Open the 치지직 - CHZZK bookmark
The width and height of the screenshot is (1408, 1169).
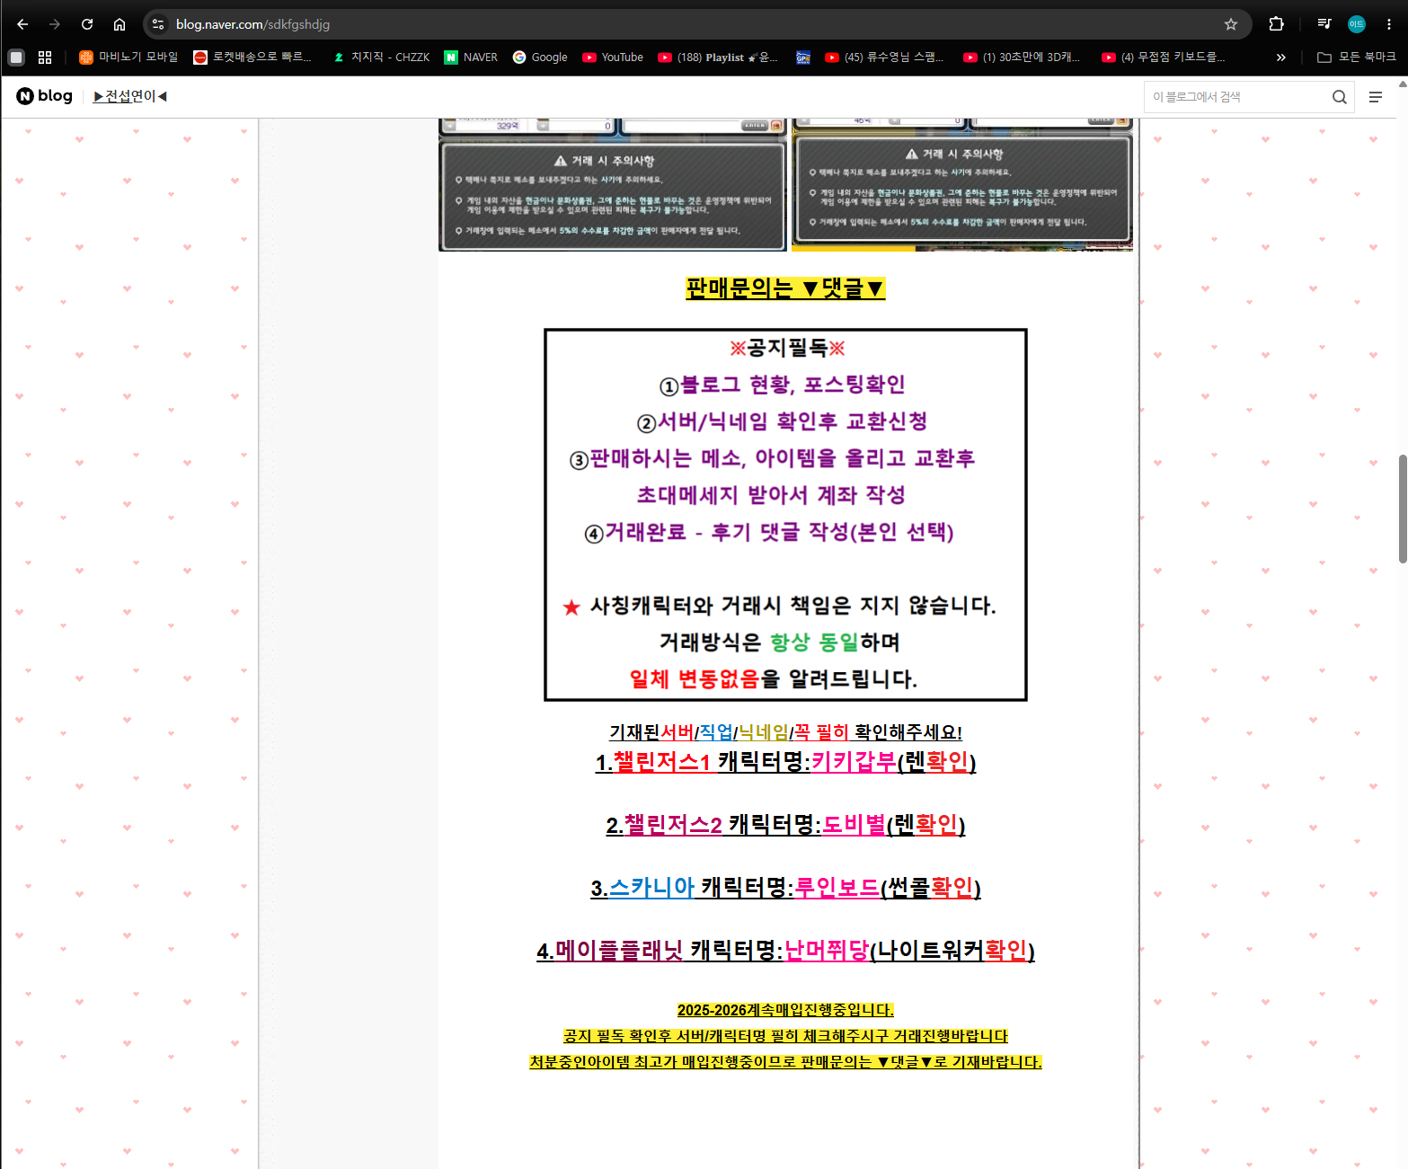click(381, 58)
